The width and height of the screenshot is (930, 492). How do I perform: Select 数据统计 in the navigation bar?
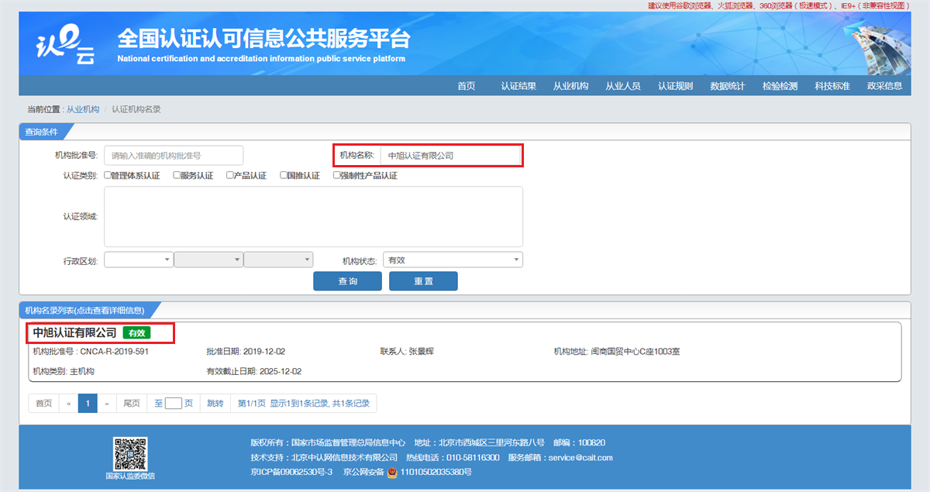pyautogui.click(x=727, y=86)
